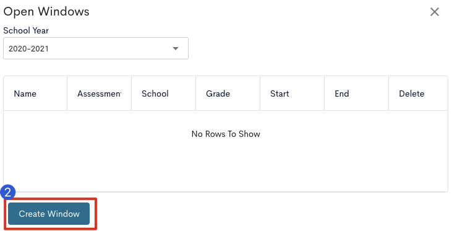Image resolution: width=452 pixels, height=231 pixels.
Task: Click the No Rows To Show message
Action: click(226, 134)
